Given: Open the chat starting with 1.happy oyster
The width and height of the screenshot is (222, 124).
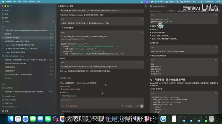Looking at the screenshot, I should (x=27, y=45).
